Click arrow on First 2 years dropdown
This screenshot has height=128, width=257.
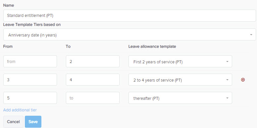[227, 62]
